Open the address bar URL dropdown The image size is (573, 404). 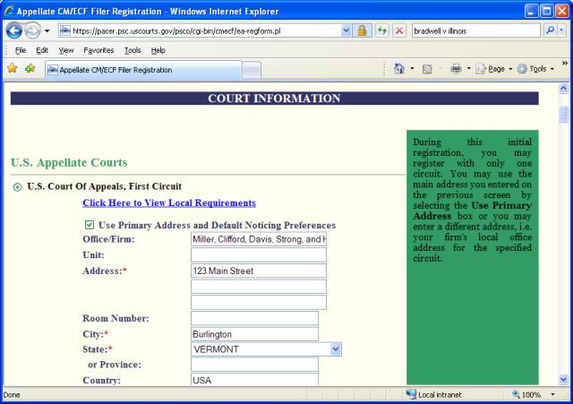click(346, 30)
